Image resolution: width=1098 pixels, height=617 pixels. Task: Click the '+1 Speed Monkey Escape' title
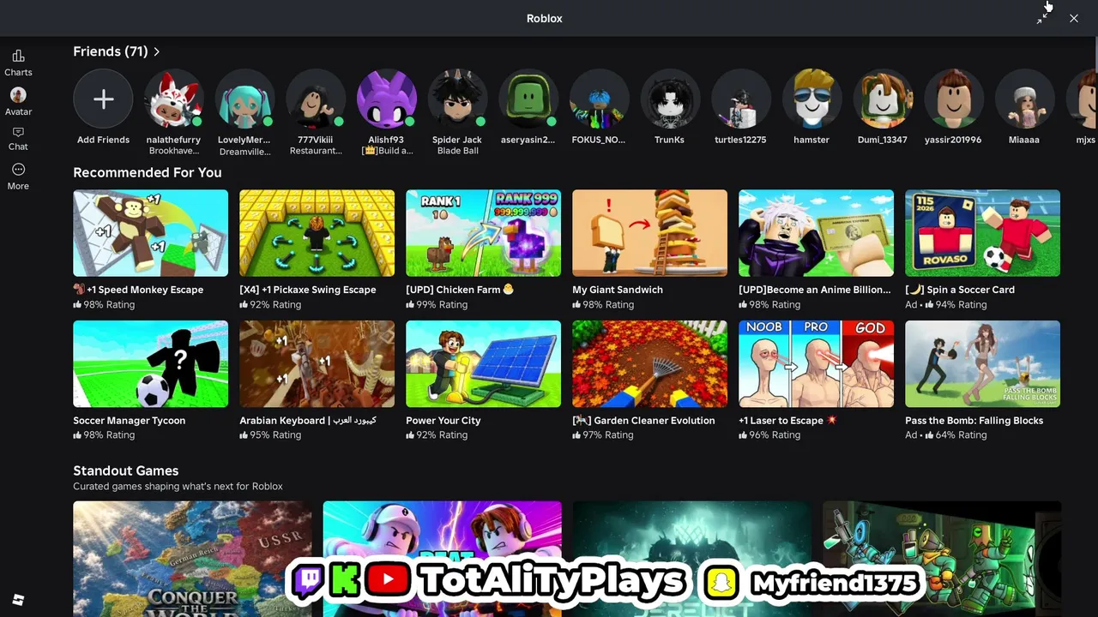tap(138, 290)
